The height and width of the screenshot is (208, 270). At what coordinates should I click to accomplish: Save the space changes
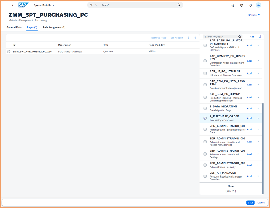tap(250, 203)
